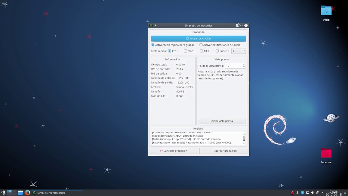
Task: Check the Shift + hotkey modifier
Action: pos(185,51)
